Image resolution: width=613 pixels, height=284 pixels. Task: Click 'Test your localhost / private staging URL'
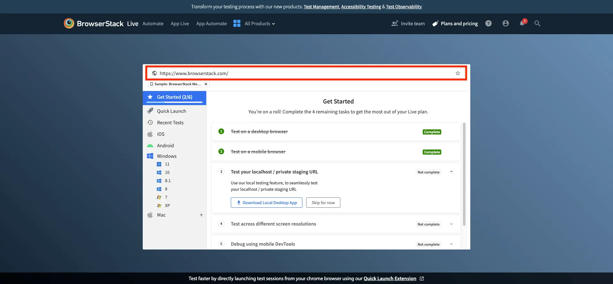point(274,172)
